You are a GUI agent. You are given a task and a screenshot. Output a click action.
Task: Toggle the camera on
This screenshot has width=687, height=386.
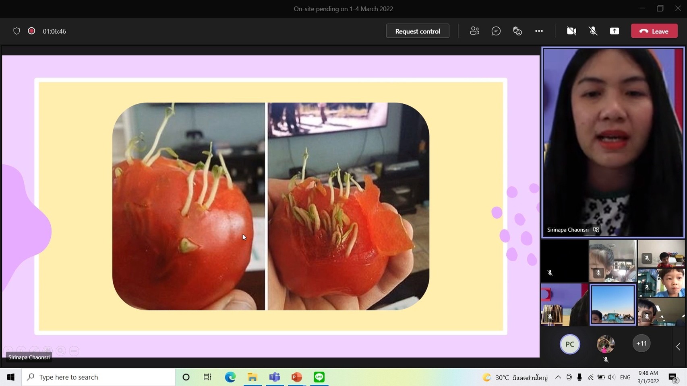tap(571, 31)
